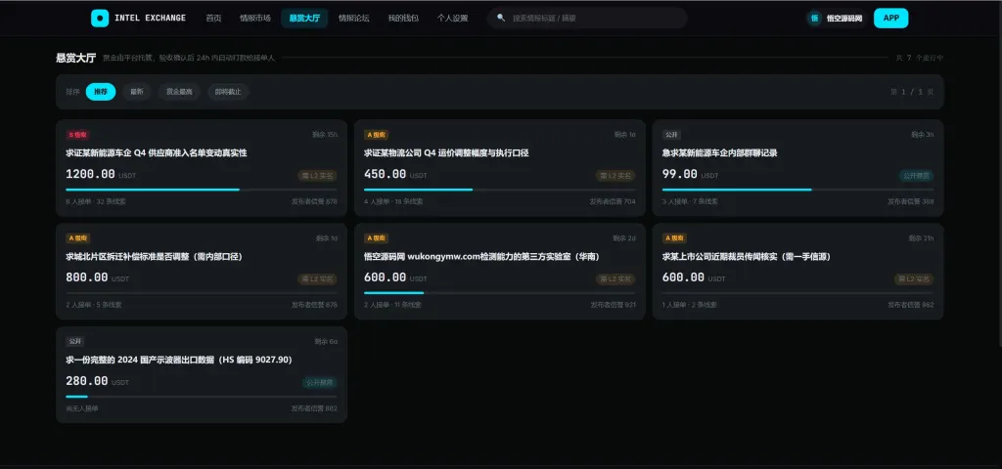Click the 99.00 USDT reward amount
This screenshot has width=1002, height=469.
pos(690,174)
